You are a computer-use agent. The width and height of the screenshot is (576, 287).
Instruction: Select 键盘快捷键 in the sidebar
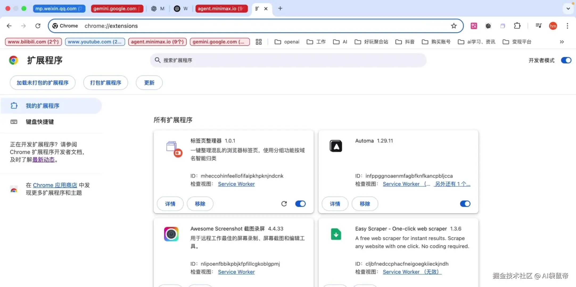click(x=40, y=122)
